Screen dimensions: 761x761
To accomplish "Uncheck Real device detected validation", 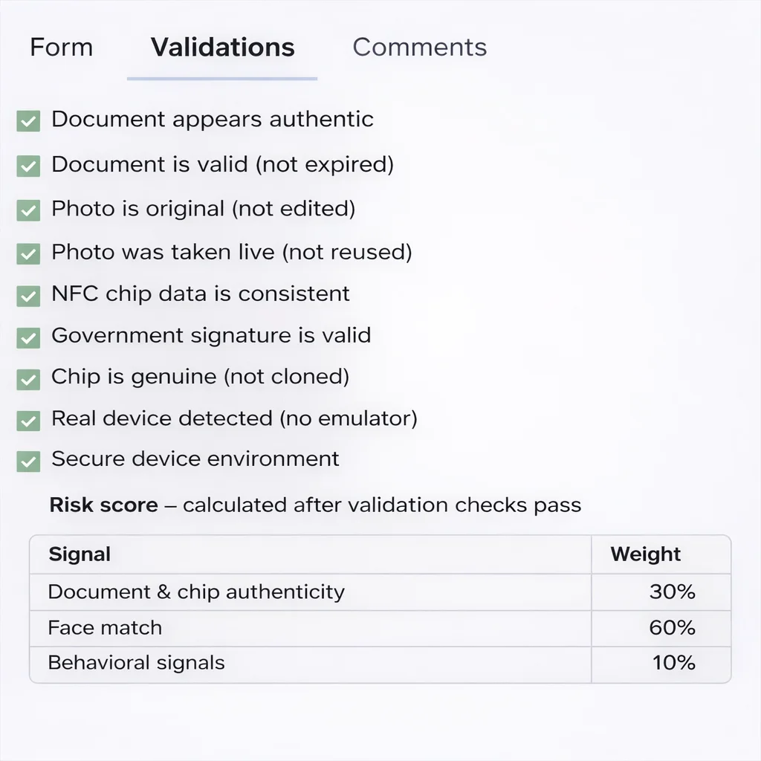I will (x=27, y=421).
